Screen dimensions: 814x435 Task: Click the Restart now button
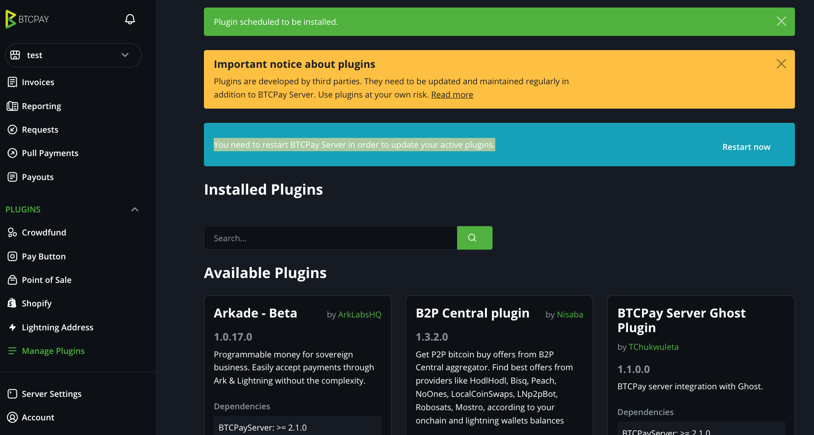[746, 147]
